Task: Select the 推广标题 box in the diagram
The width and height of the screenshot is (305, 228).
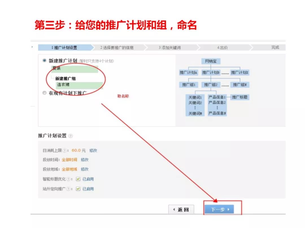Action: (x=240, y=97)
